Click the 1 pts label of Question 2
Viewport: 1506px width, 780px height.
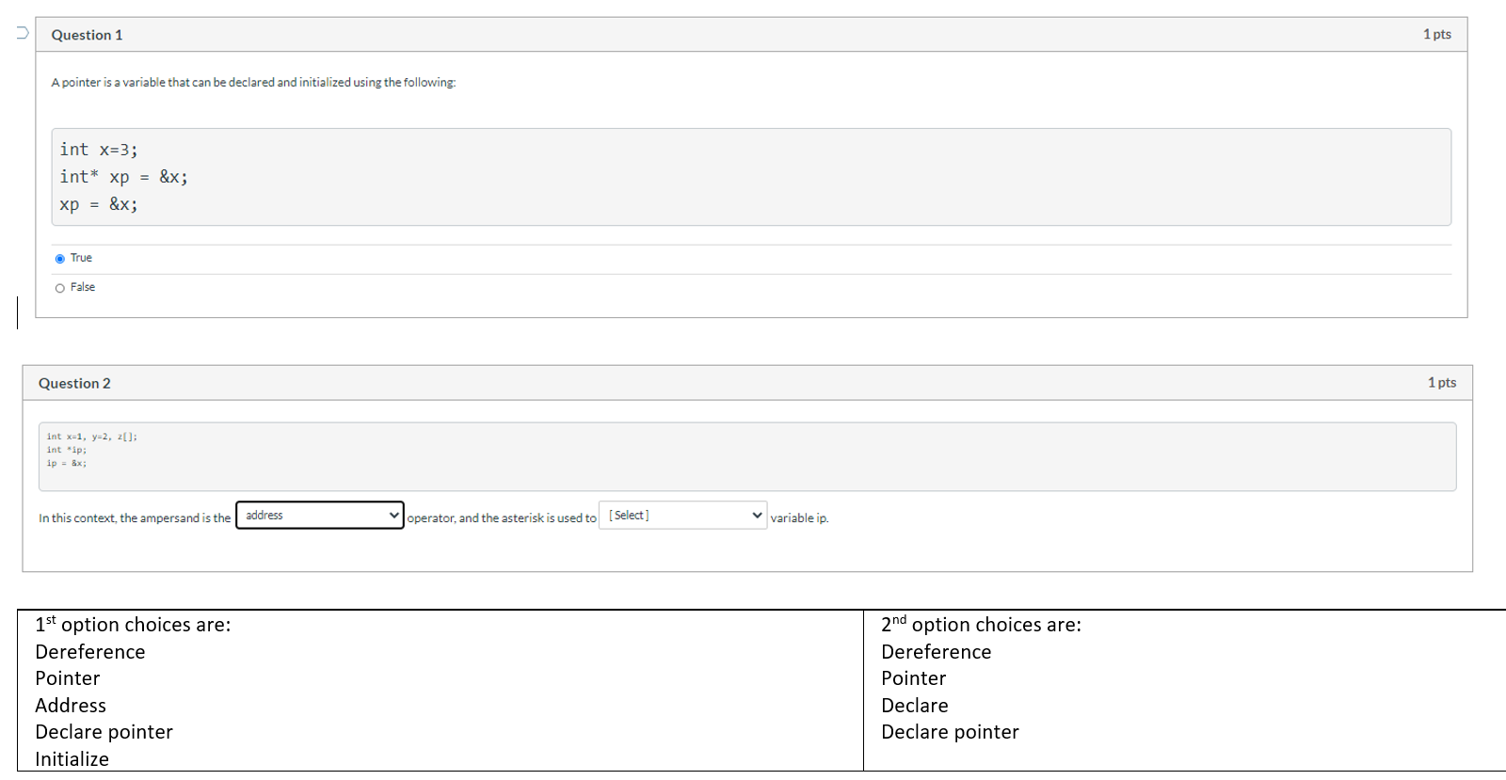(1442, 382)
